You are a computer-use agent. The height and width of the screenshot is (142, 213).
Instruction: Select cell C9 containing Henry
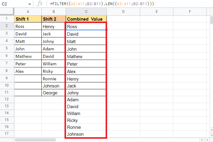coord(86,79)
